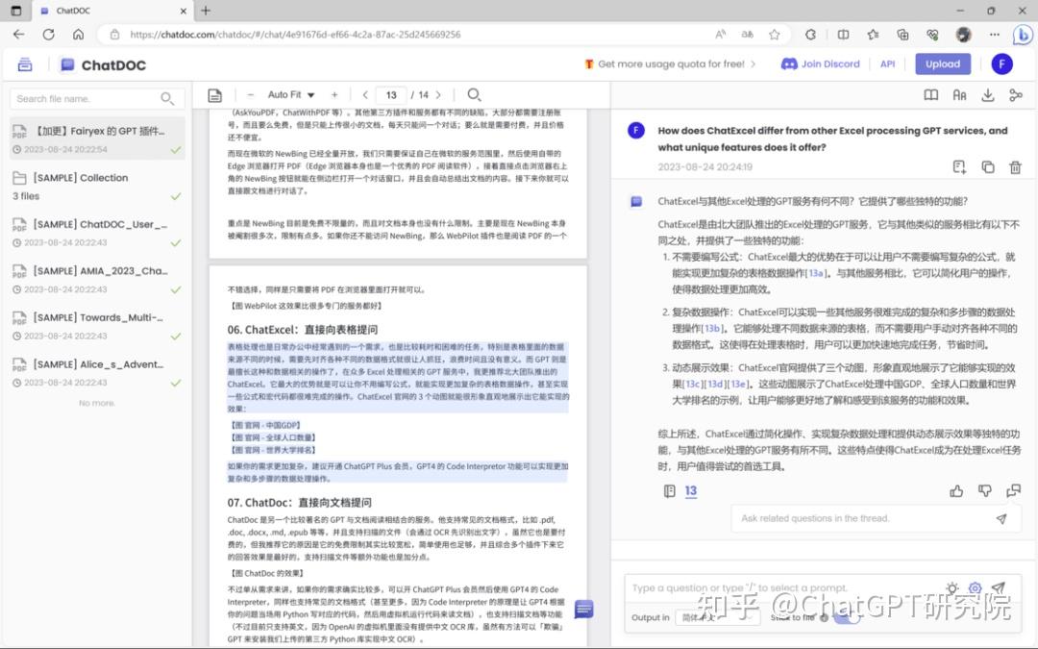Viewport: 1038px width, 649px height.
Task: Open the API link
Action: pos(887,64)
